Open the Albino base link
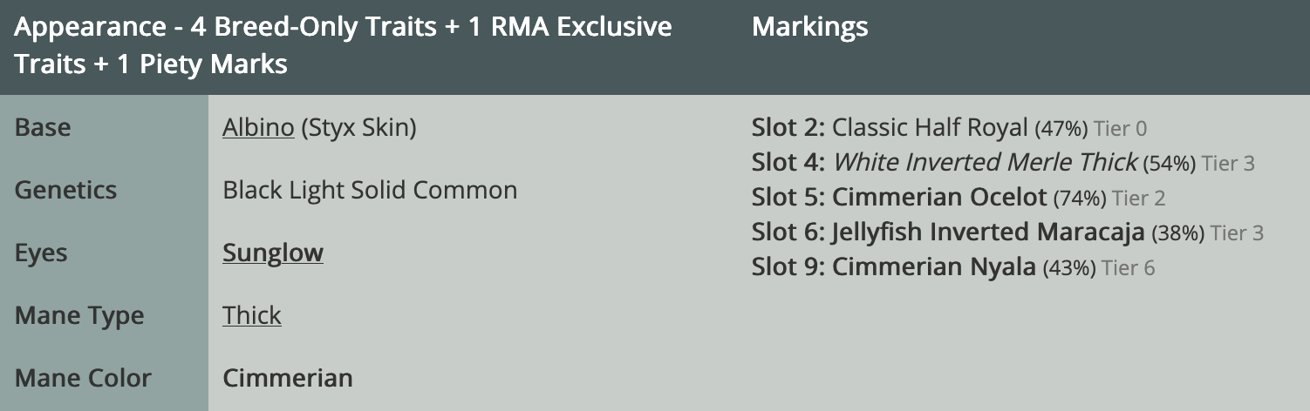 coord(258,128)
